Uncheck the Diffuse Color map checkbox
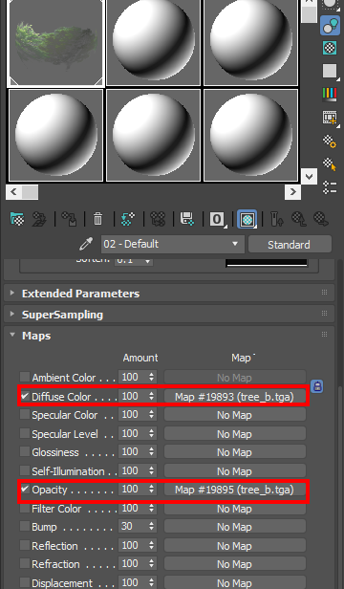The height and width of the screenshot is (589, 344). coord(25,396)
